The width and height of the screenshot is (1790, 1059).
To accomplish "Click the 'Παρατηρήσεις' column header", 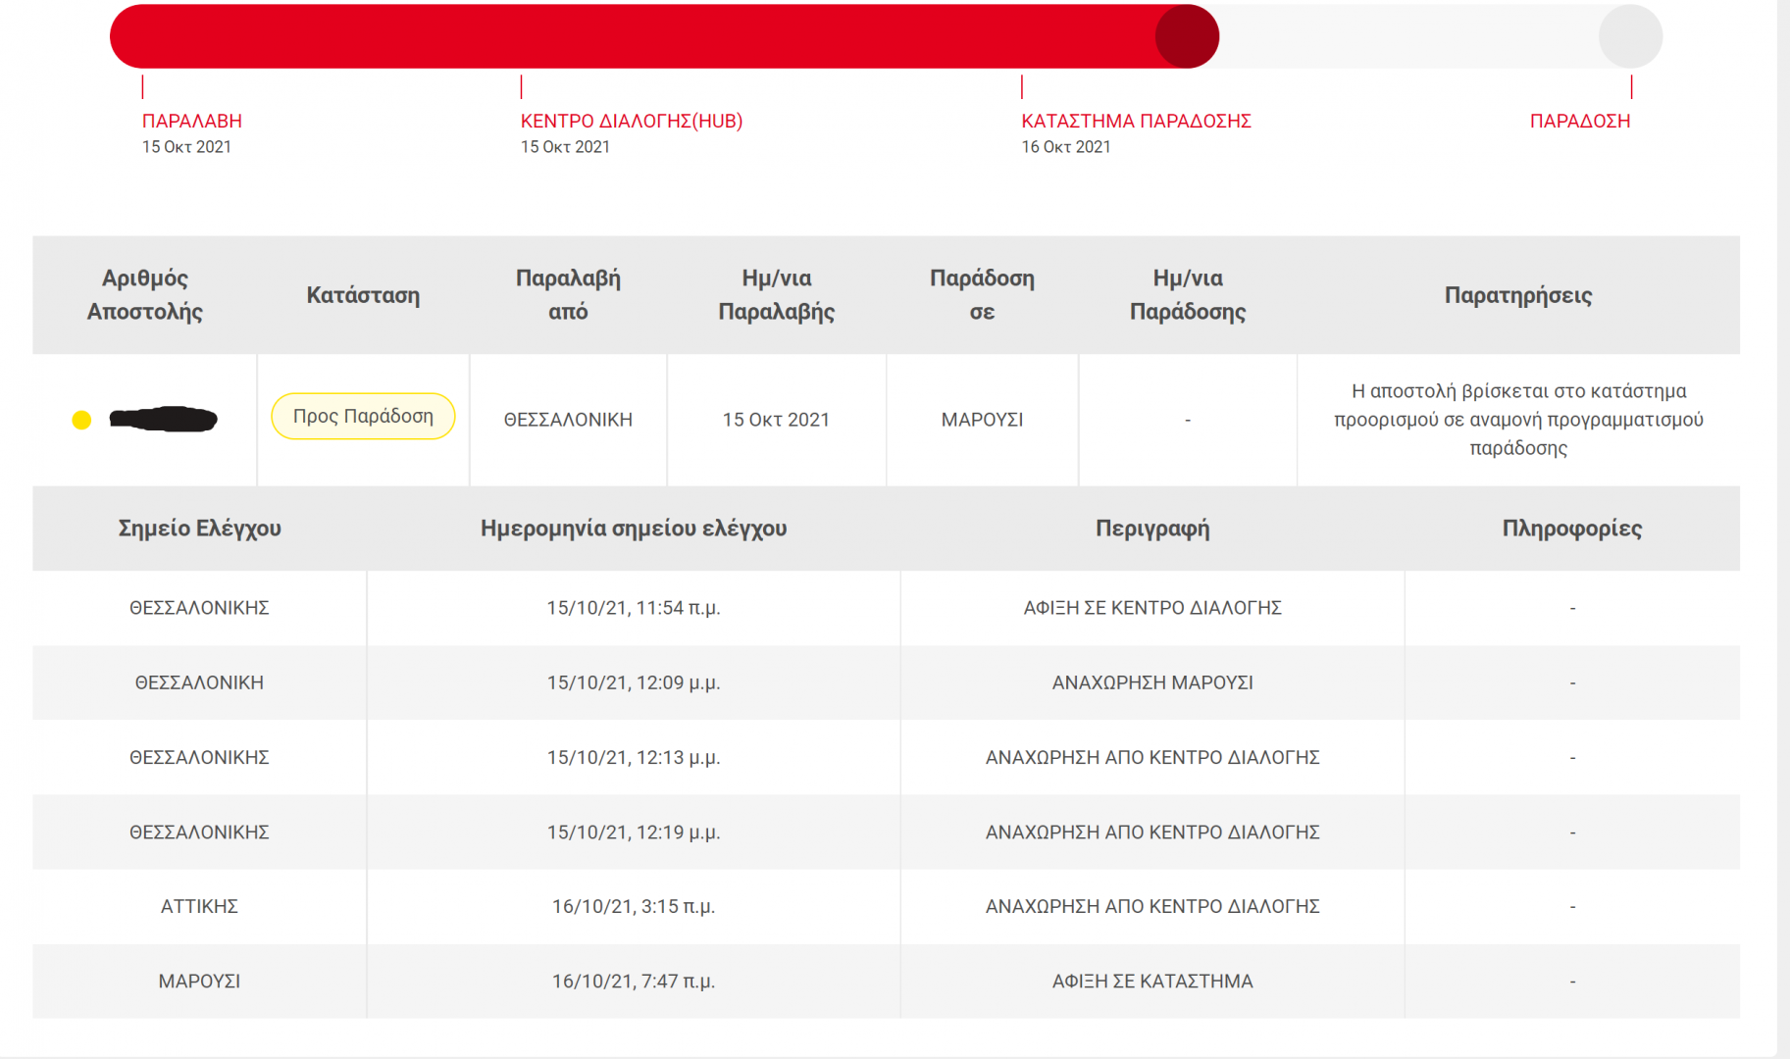I will 1517,295.
